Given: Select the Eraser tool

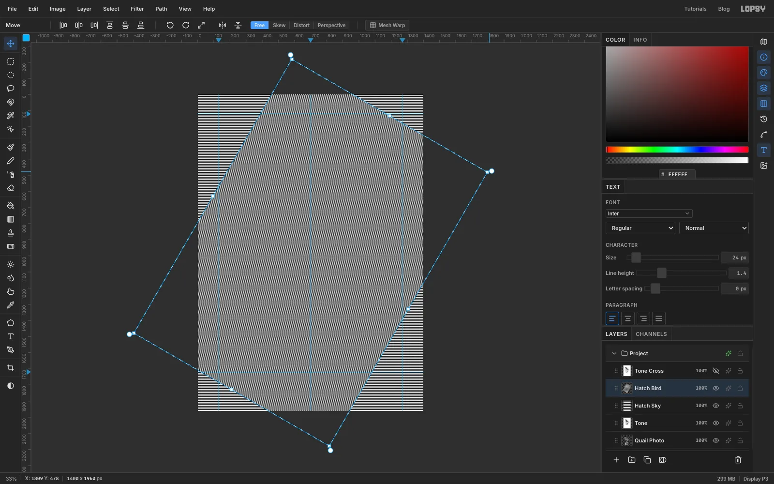Looking at the screenshot, I should (10, 188).
